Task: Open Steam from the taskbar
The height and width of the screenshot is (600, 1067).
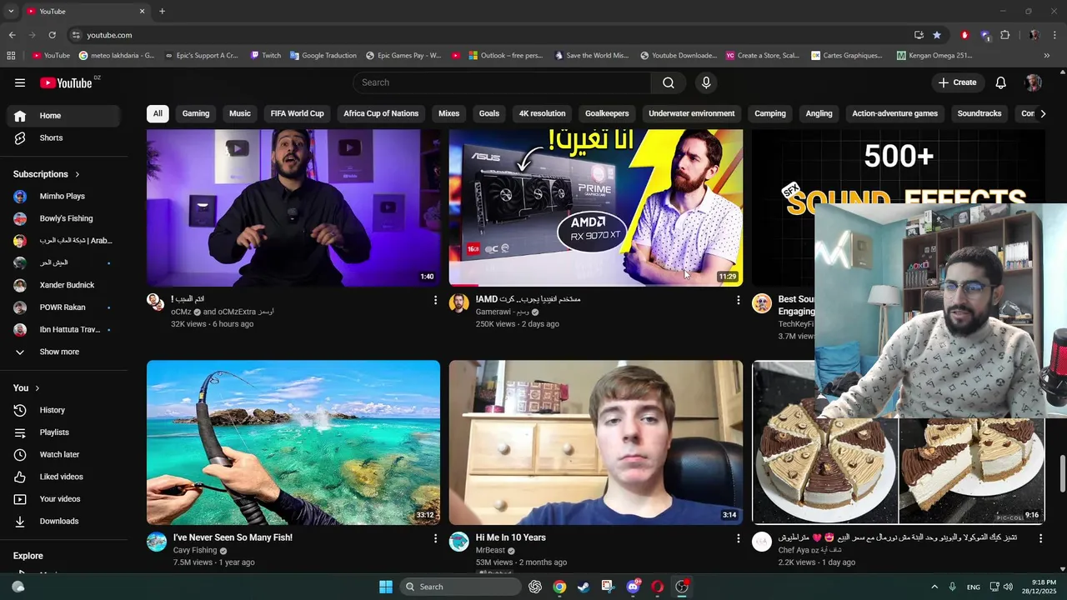Action: [584, 587]
